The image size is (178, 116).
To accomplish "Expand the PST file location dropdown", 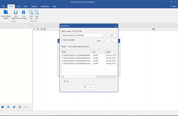I will pos(102,35).
